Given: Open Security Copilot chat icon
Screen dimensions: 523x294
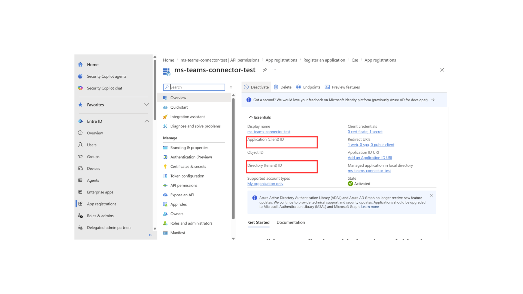Looking at the screenshot, I should tap(80, 88).
